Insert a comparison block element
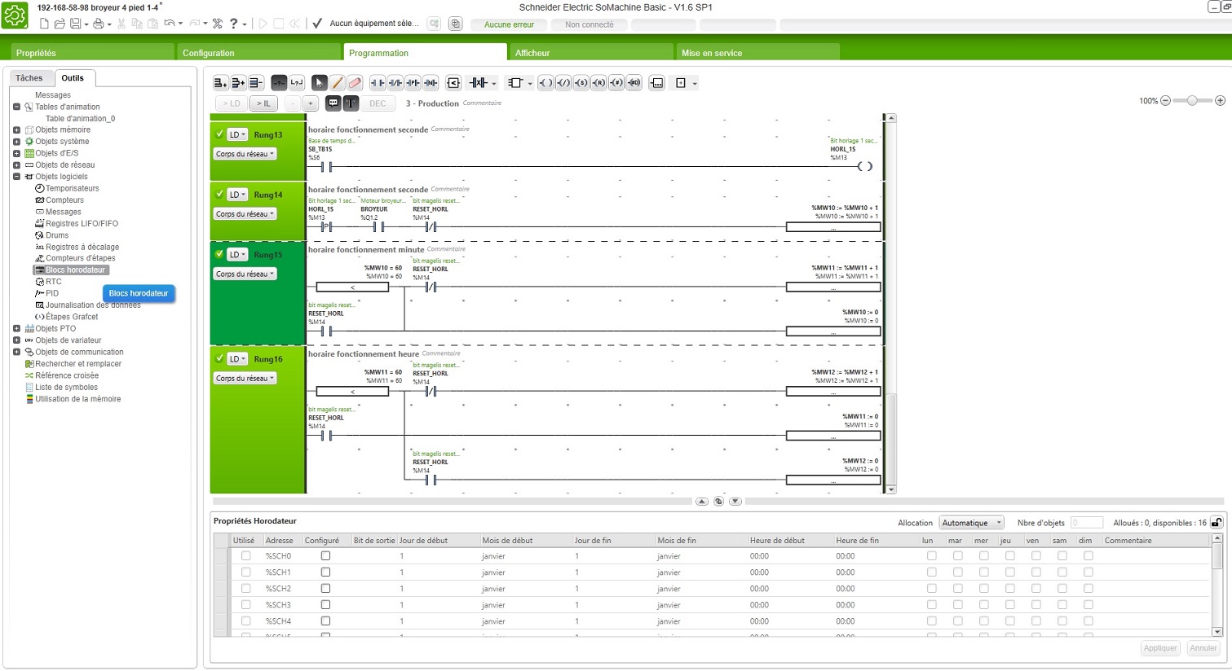Image resolution: width=1232 pixels, height=671 pixels. click(x=453, y=83)
